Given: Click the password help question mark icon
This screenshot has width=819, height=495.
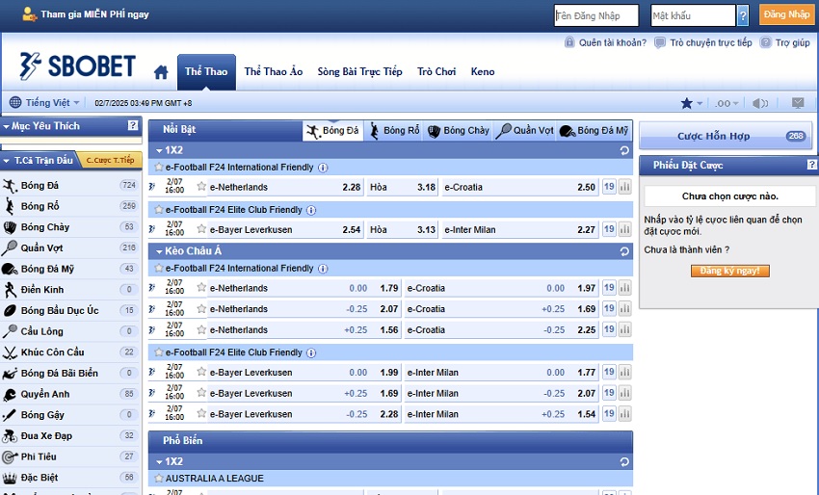Looking at the screenshot, I should 743,15.
